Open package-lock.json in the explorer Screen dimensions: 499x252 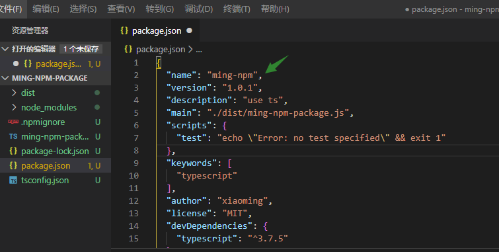(56, 151)
